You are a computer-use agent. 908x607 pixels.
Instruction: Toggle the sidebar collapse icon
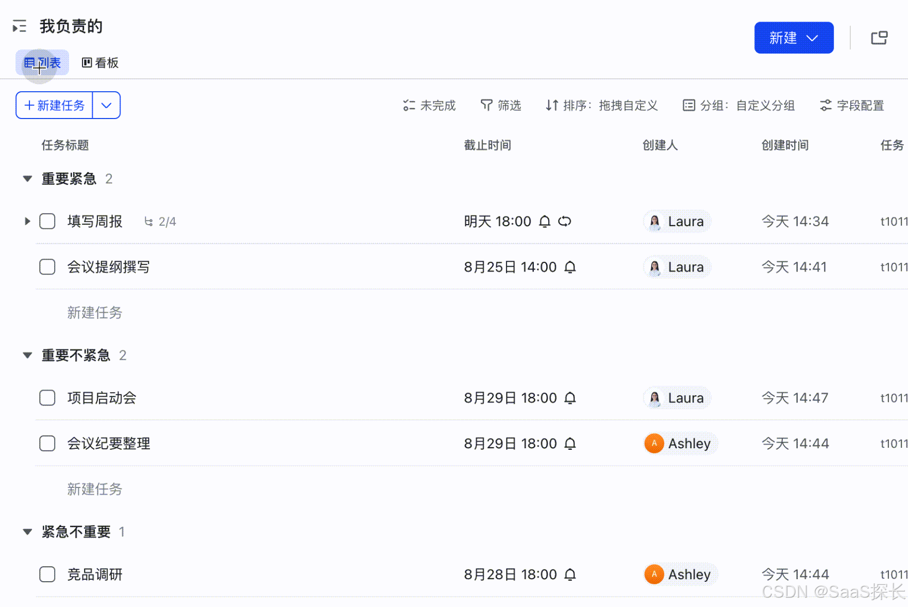point(20,26)
